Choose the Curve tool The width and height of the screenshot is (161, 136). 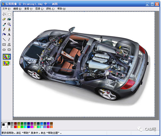(x=9, y=39)
